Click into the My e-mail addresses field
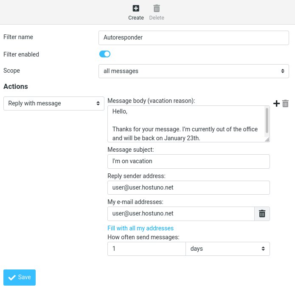Viewport: 295px width, 289px height. [181, 214]
